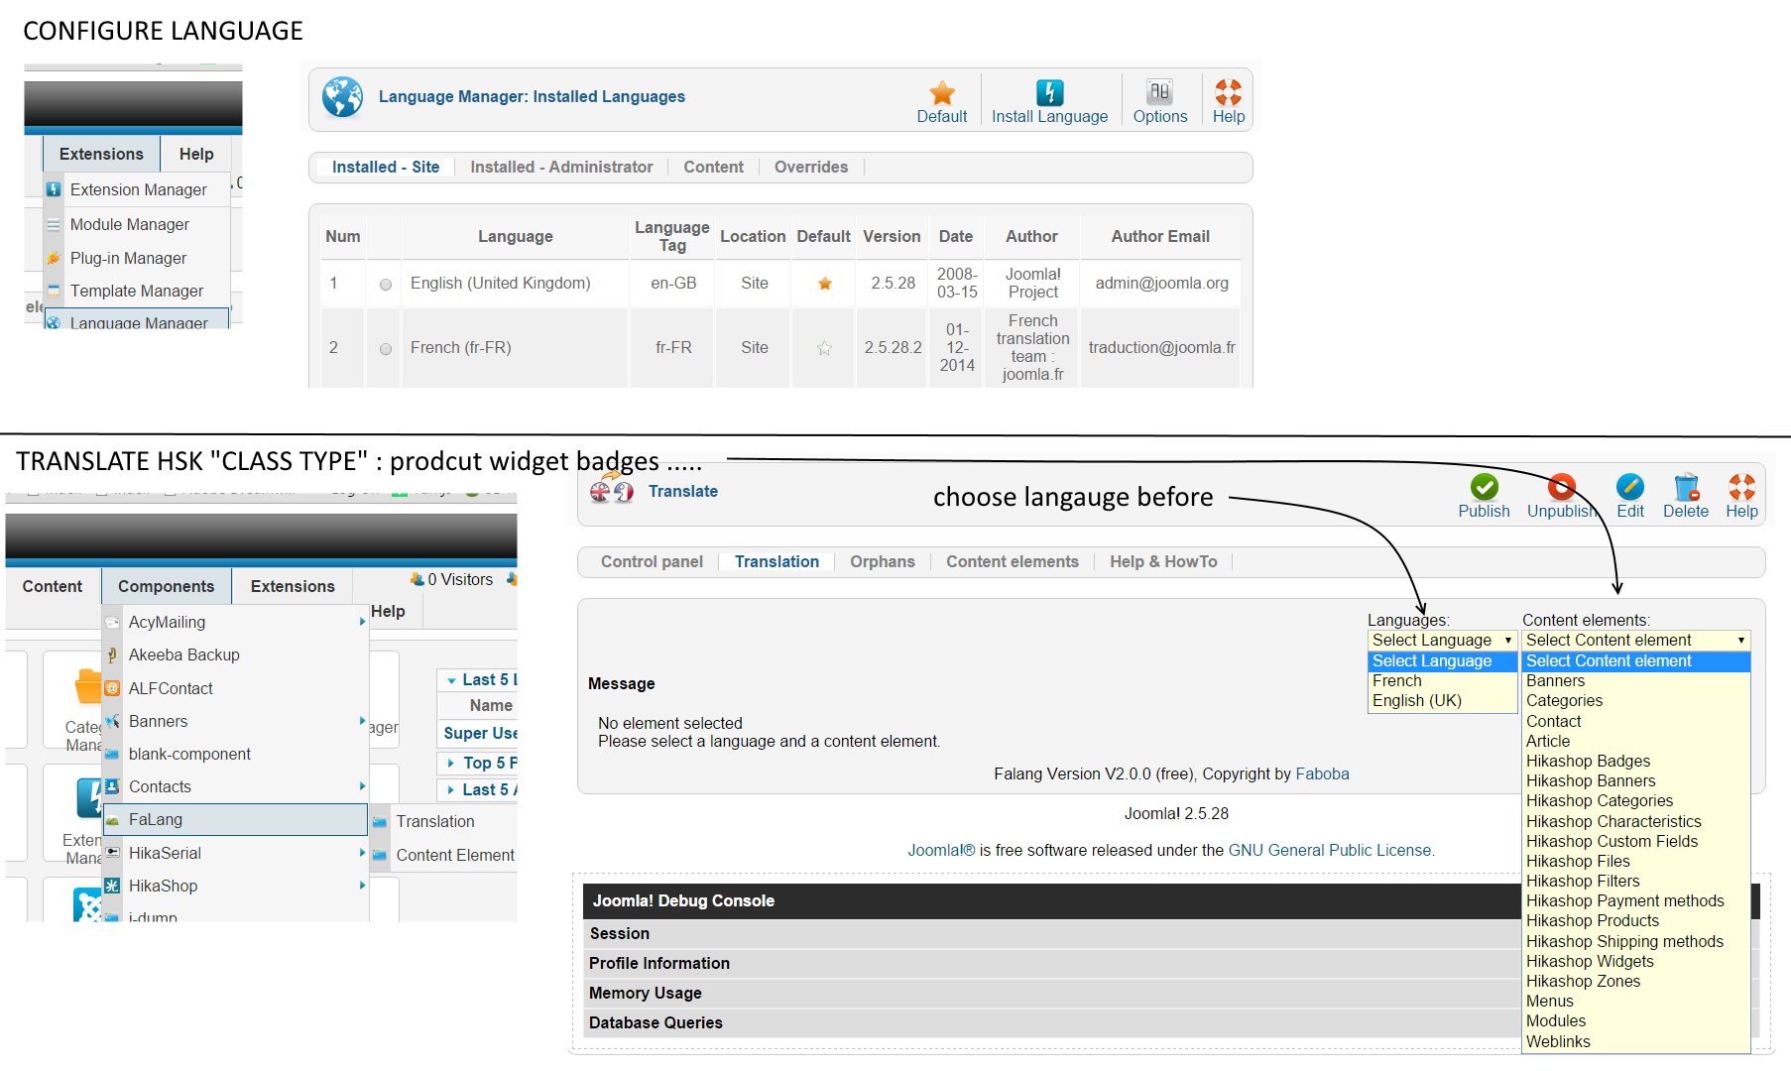Open the Select Language dropdown
This screenshot has width=1791, height=1071.
pos(1442,641)
